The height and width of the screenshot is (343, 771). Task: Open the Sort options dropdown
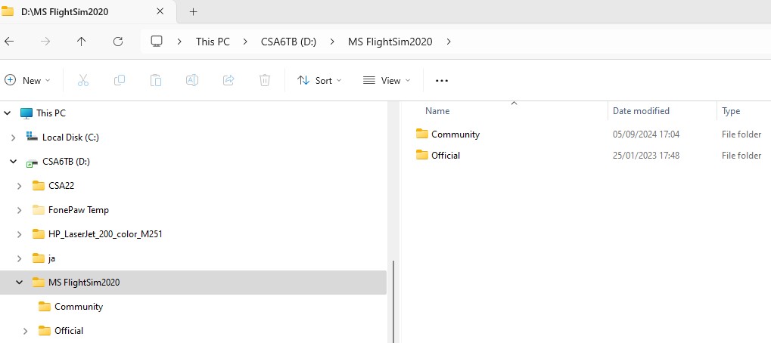click(x=319, y=81)
